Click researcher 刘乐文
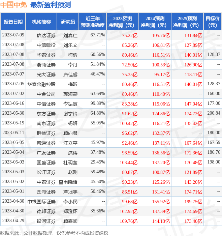 pos(70,45)
